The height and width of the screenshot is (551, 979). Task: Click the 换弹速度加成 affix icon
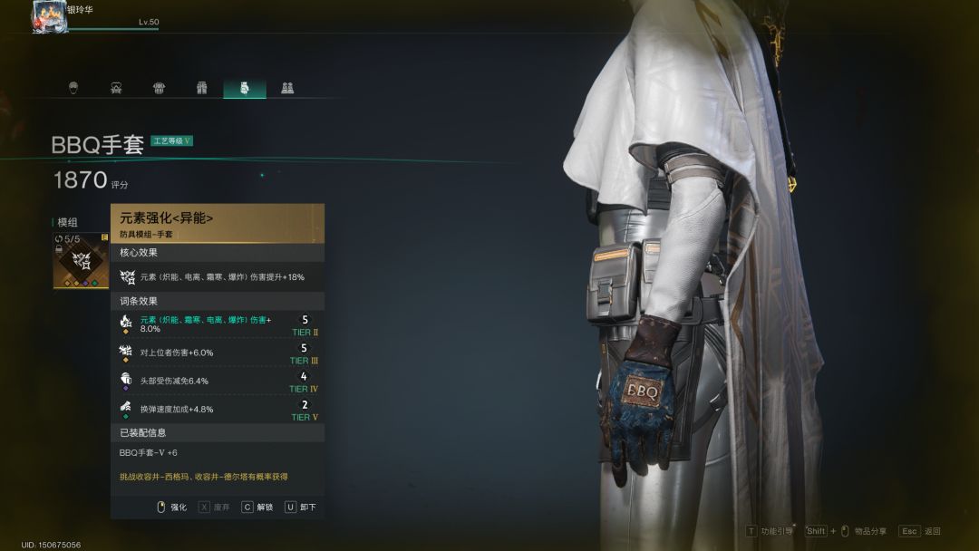(126, 410)
